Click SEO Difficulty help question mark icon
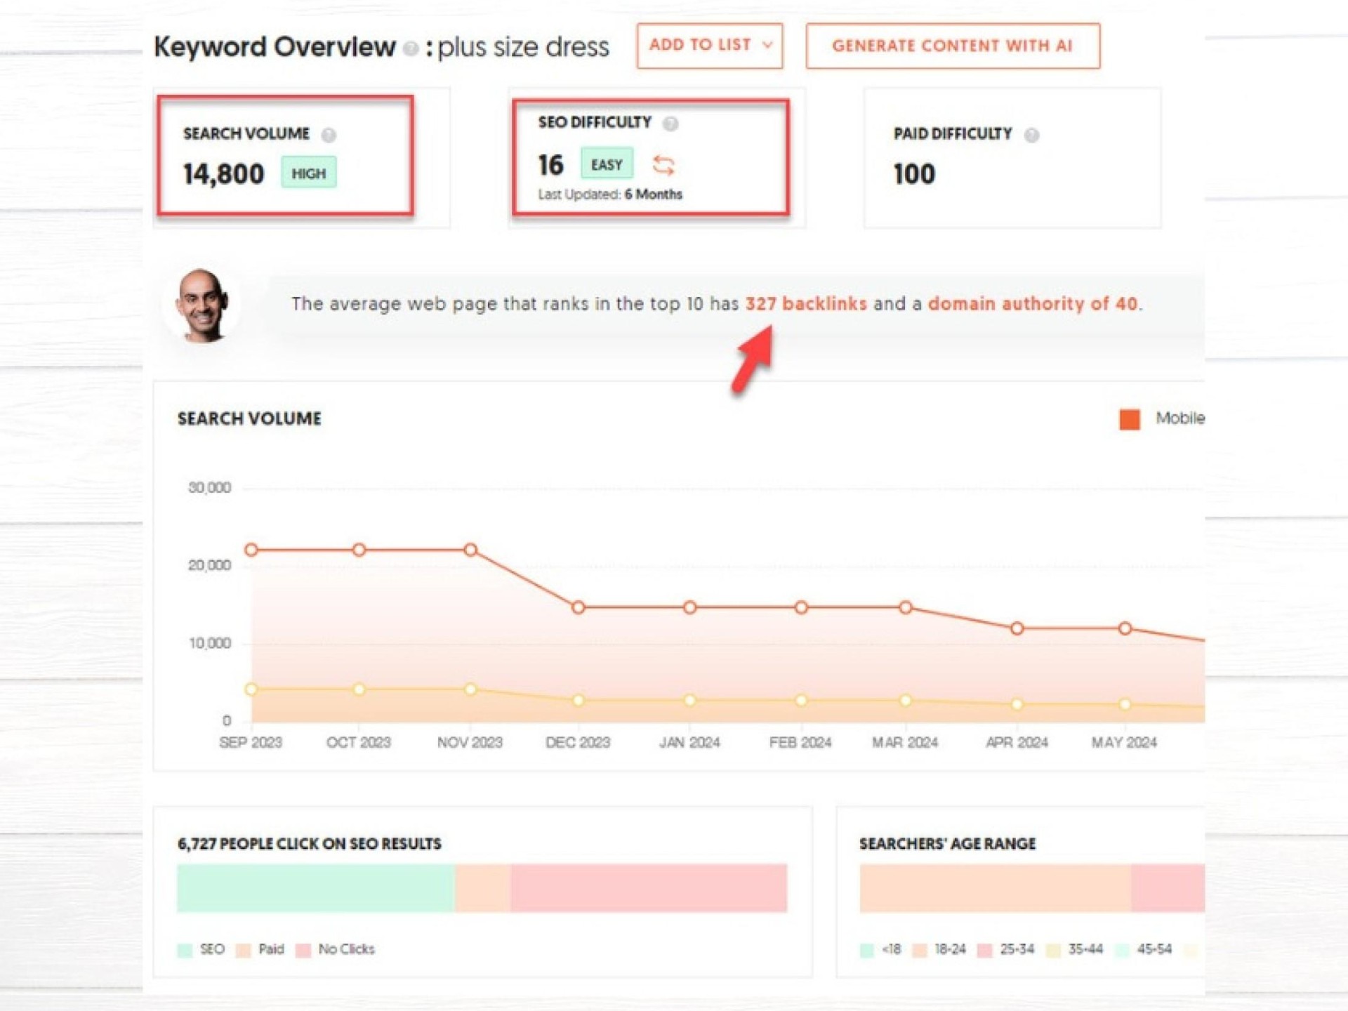The width and height of the screenshot is (1348, 1011). pos(670,124)
